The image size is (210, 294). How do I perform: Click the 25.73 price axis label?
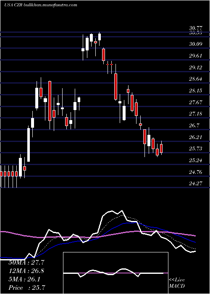(196, 149)
